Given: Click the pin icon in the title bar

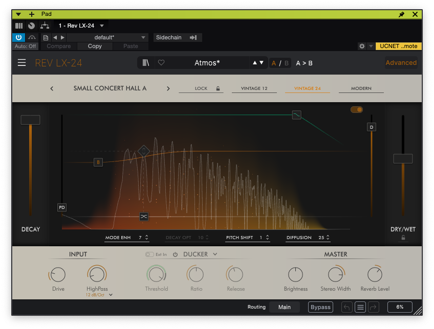Looking at the screenshot, I should [401, 14].
